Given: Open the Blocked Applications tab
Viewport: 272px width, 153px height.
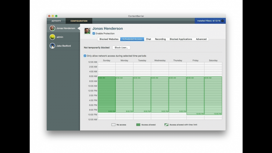Looking at the screenshot, I should click(x=181, y=39).
